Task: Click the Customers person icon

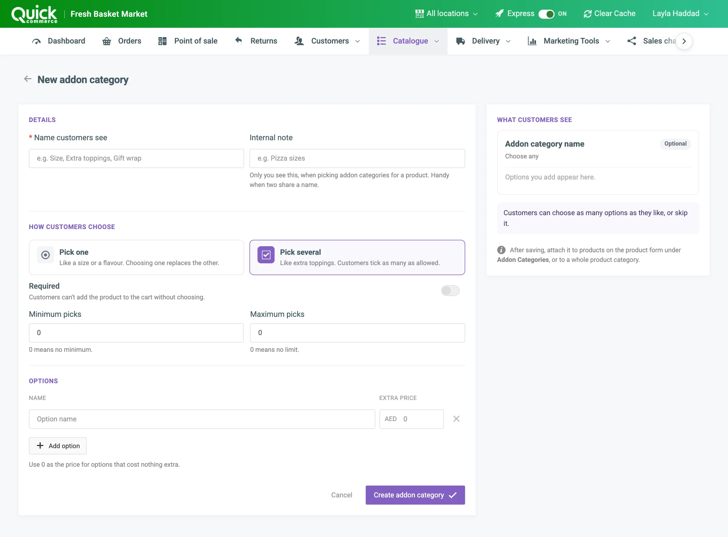Action: coord(299,41)
